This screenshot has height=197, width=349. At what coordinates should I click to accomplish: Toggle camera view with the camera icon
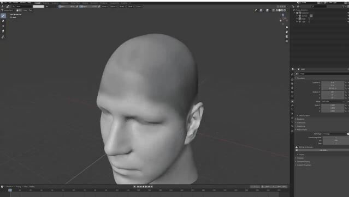[x=287, y=36]
